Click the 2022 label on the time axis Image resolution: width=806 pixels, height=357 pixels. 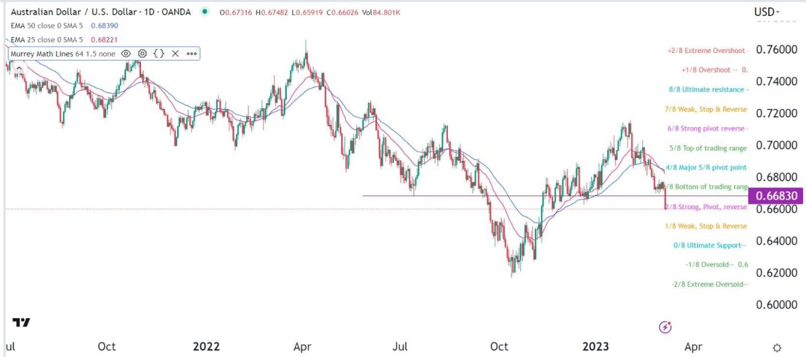click(x=206, y=346)
